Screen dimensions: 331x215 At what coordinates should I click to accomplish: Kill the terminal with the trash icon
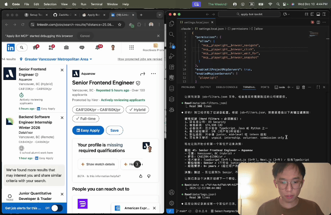[x=304, y=87]
